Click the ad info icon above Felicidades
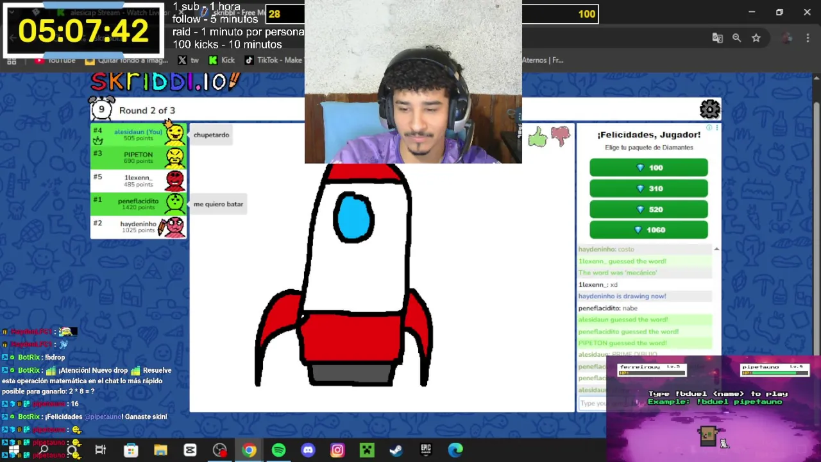The image size is (821, 462). click(x=709, y=128)
